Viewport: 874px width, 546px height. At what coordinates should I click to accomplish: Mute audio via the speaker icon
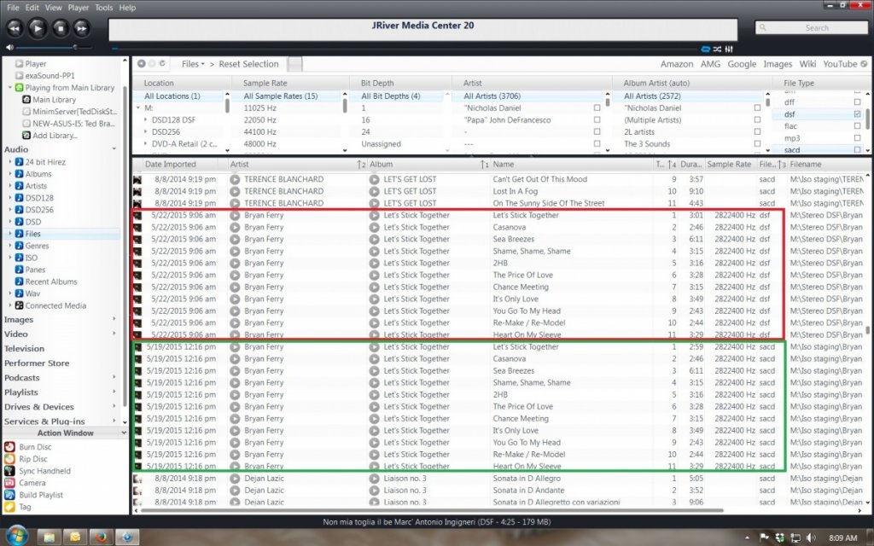[x=9, y=48]
